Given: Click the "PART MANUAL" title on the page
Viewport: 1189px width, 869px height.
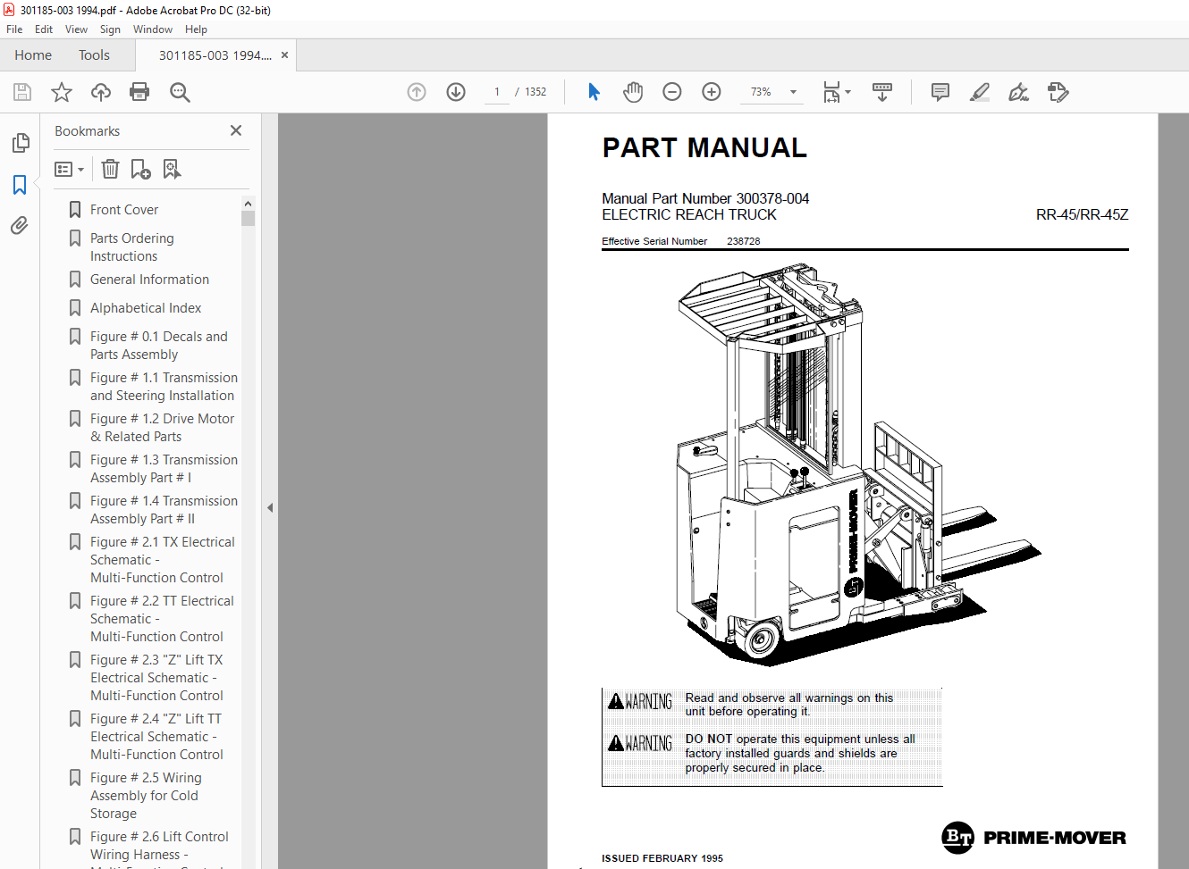Looking at the screenshot, I should [x=704, y=147].
